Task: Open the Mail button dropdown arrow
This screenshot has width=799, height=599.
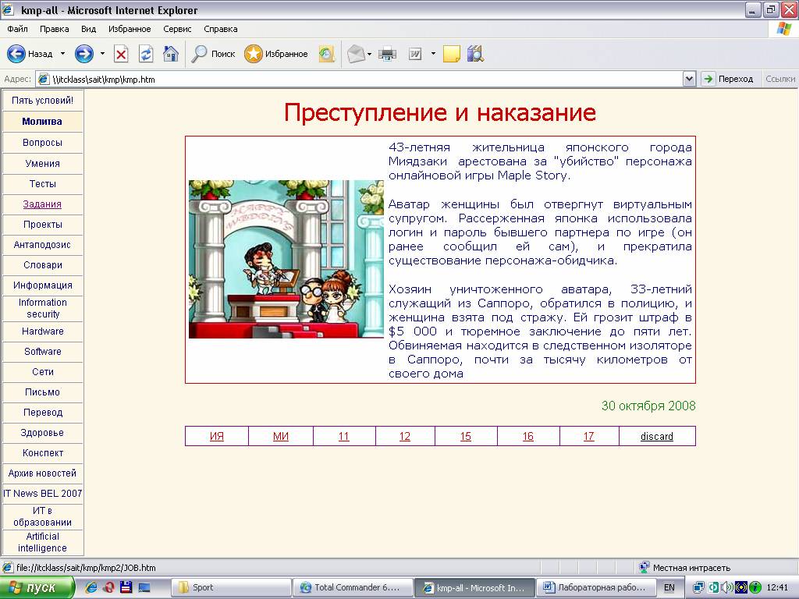Action: (370, 54)
